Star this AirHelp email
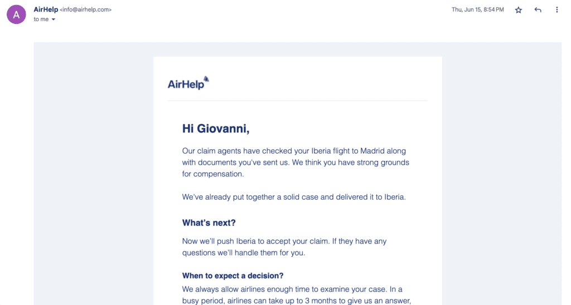Image resolution: width=571 pixels, height=305 pixels. (x=518, y=10)
